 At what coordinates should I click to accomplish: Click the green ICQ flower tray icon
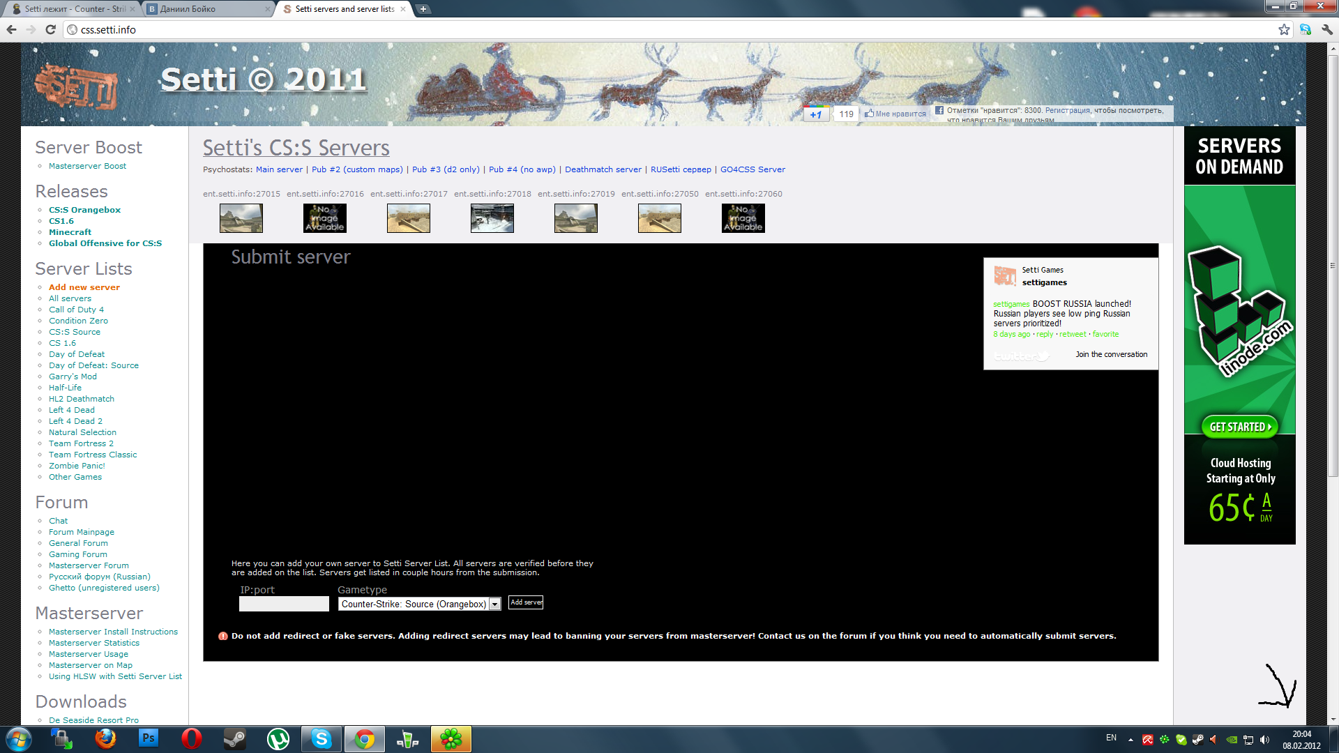pyautogui.click(x=1165, y=739)
